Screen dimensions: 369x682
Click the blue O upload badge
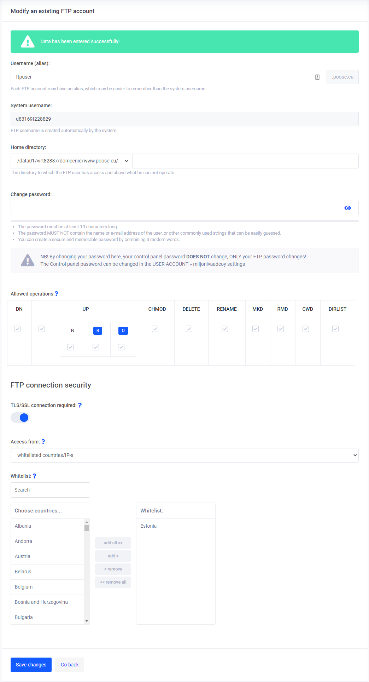[x=123, y=331]
